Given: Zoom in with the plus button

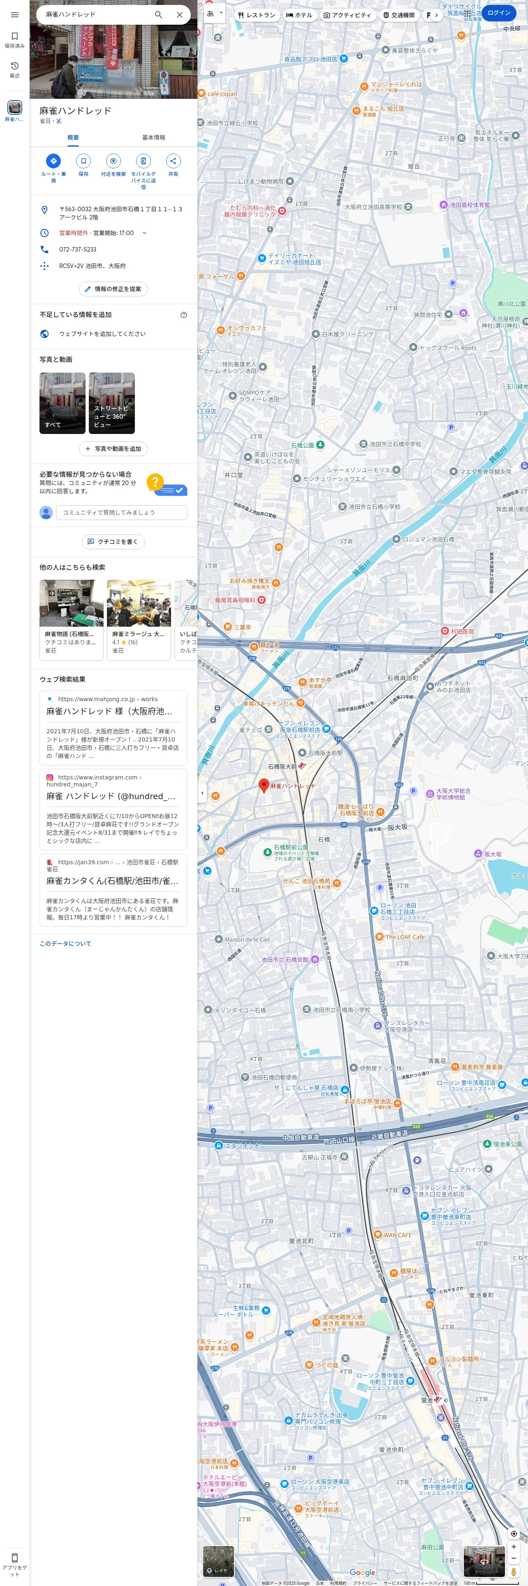Looking at the screenshot, I should point(514,1546).
